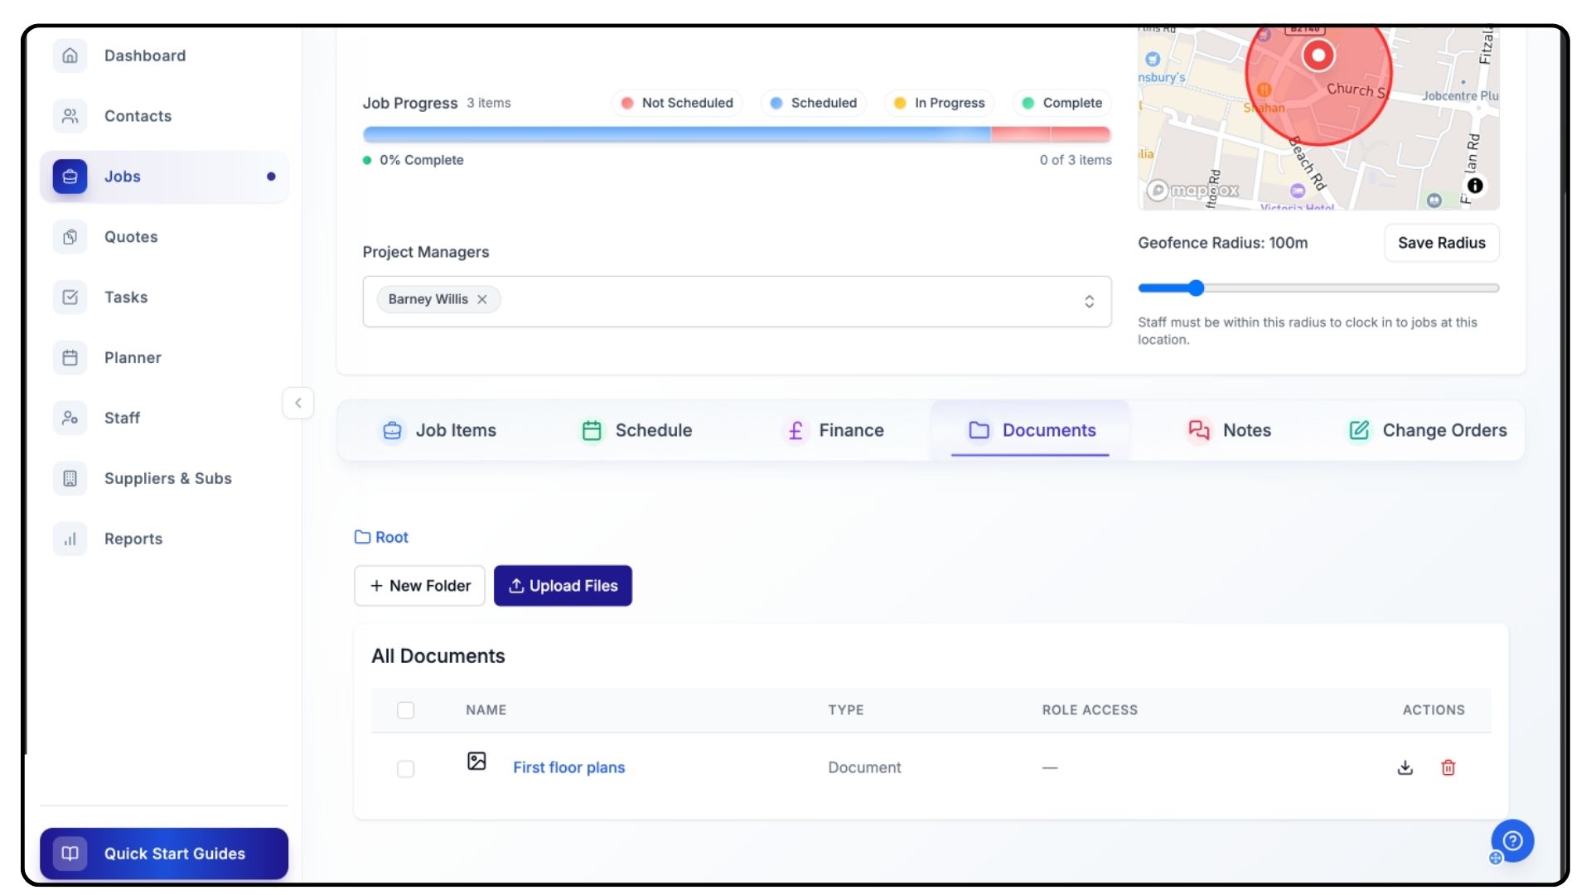Click the Reports bar chart icon
The height and width of the screenshot is (895, 1591).
click(x=70, y=539)
